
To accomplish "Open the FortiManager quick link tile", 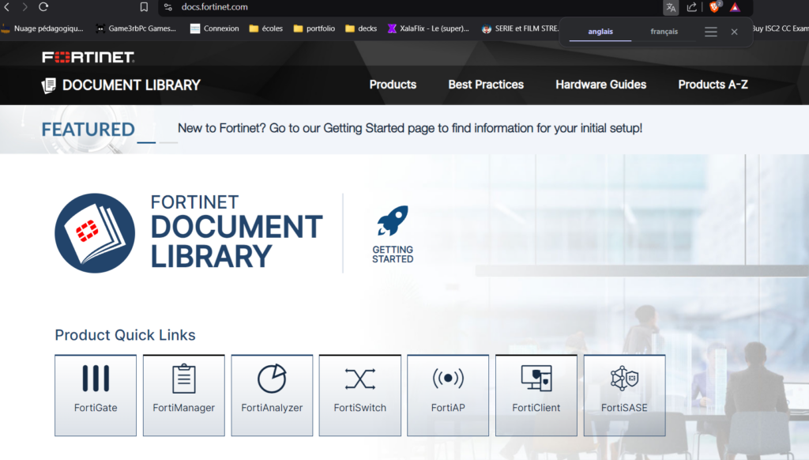I will click(x=183, y=395).
